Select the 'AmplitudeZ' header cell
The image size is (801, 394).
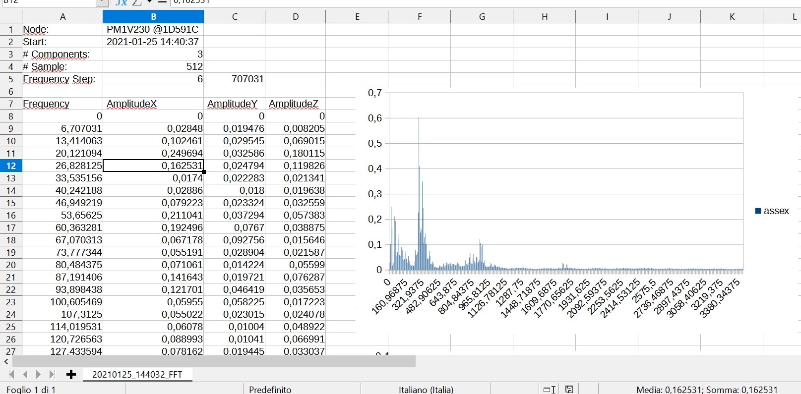296,104
